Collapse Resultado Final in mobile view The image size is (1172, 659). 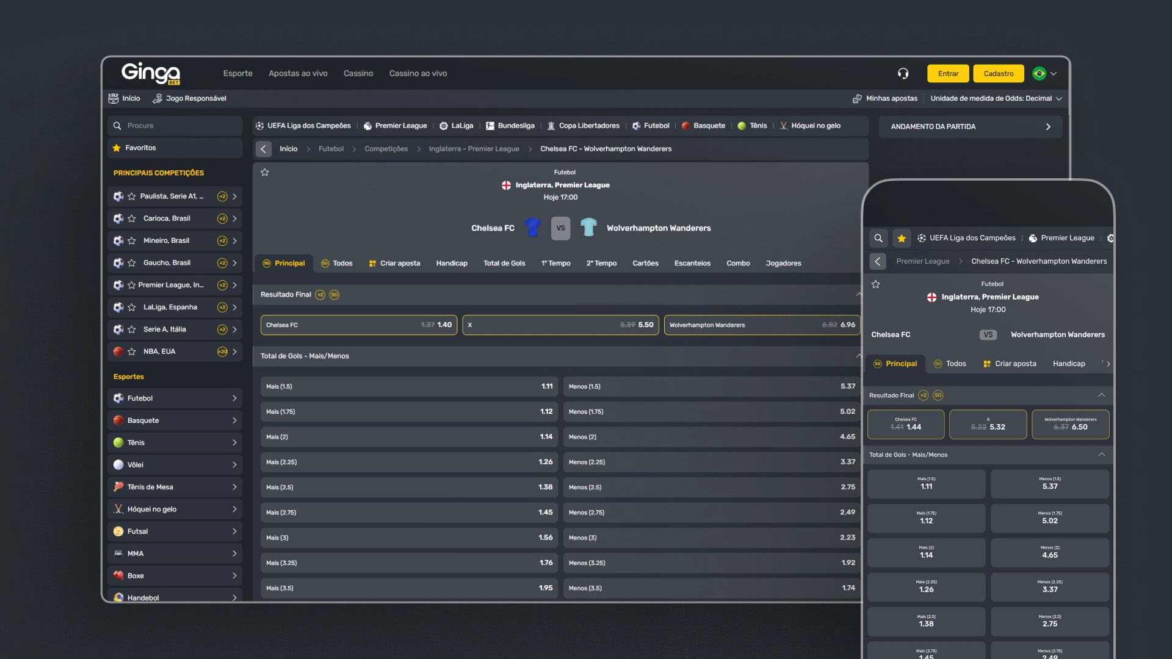tap(1102, 395)
